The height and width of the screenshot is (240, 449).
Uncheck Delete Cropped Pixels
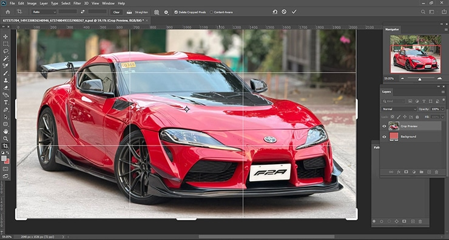click(x=176, y=12)
